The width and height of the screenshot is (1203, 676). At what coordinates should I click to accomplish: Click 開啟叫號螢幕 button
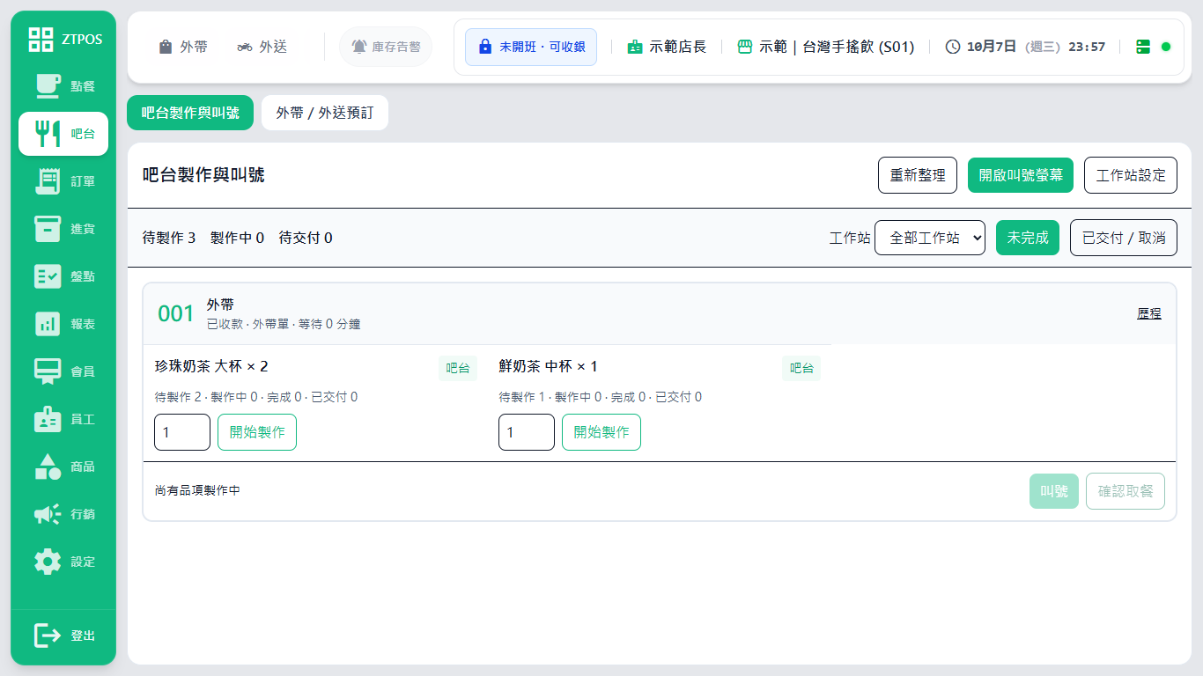coord(1021,175)
